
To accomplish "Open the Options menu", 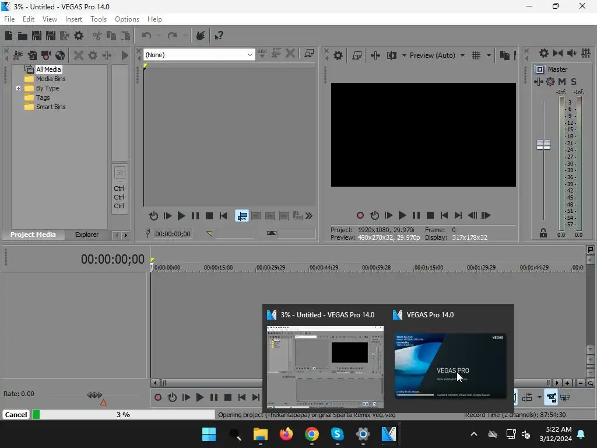I will pos(127,19).
